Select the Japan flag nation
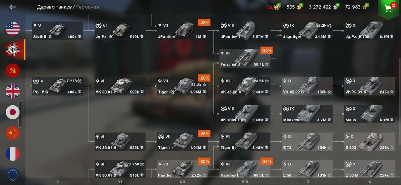This screenshot has width=401, height=185. click(13, 112)
